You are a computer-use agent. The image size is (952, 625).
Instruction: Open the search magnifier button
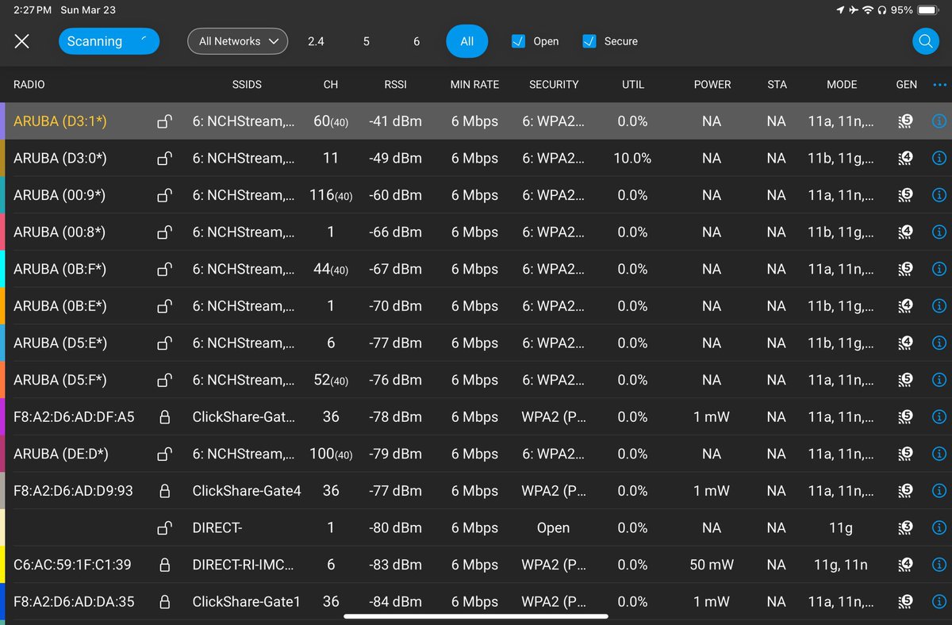tap(925, 41)
